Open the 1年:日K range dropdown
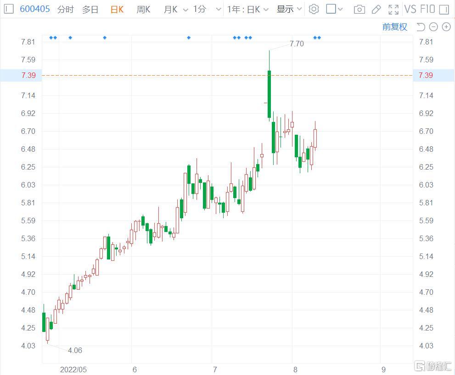Image resolution: width=455 pixels, height=375 pixels. tap(247, 10)
